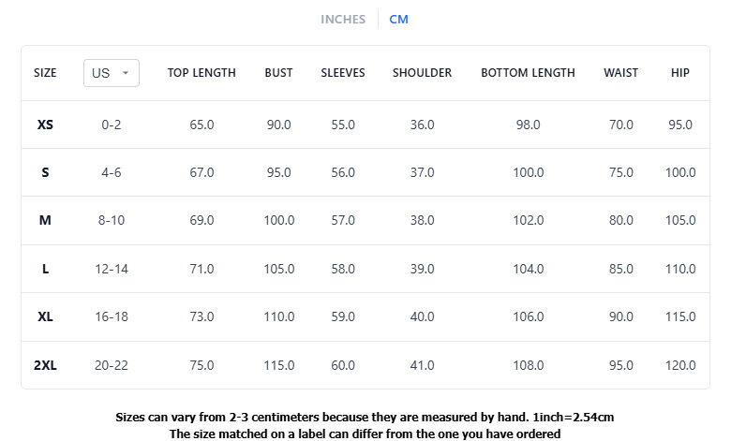Viewport: 731px width, 441px height.
Task: Select the M size row label
Action: click(x=45, y=220)
